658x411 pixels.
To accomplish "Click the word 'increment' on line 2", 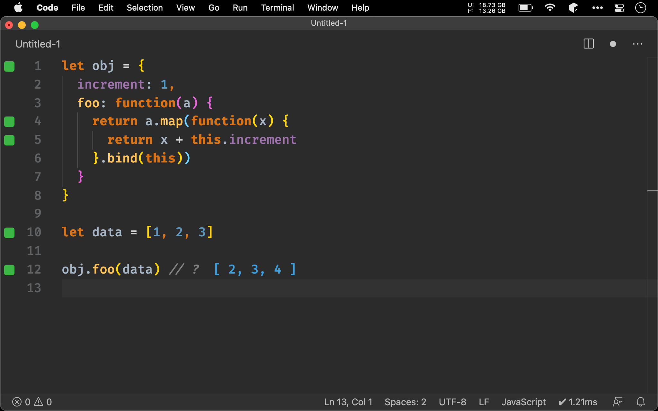I will [x=111, y=84].
